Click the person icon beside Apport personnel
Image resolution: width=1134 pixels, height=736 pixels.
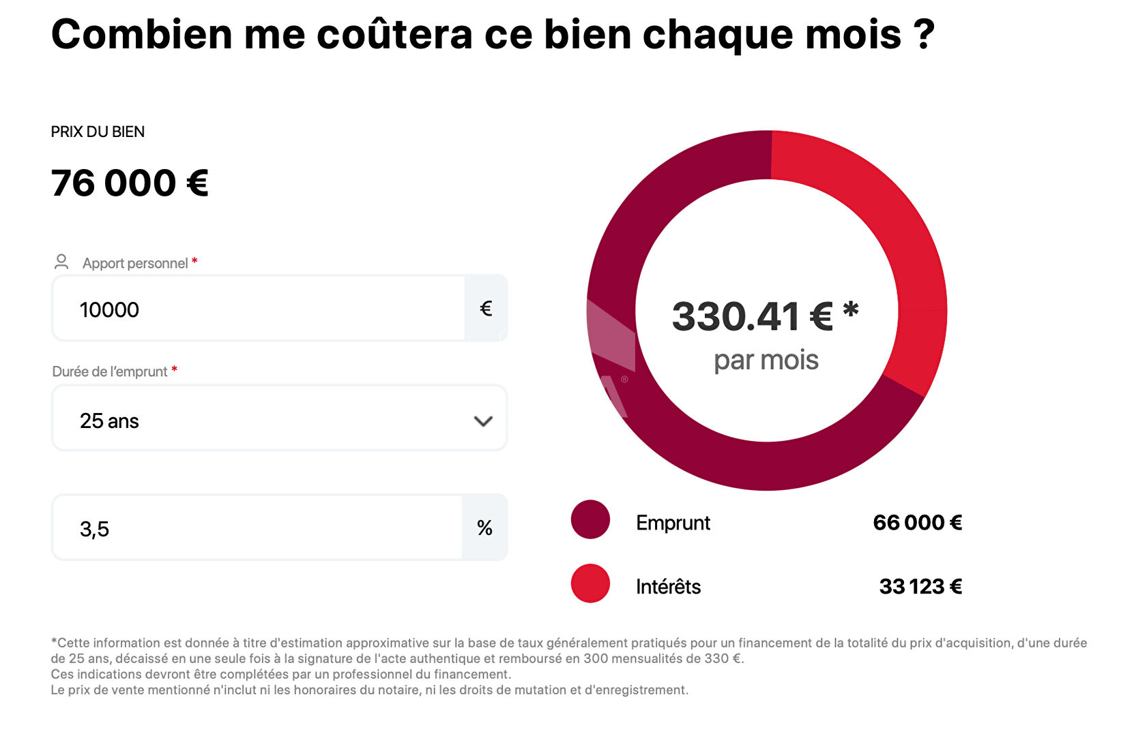click(x=61, y=262)
